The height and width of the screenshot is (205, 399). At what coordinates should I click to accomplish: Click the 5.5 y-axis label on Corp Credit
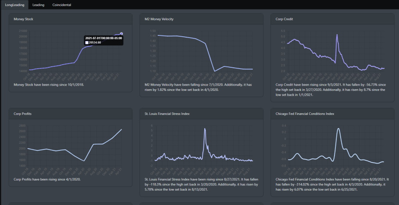(x=283, y=31)
